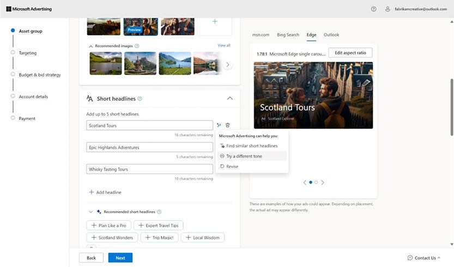This screenshot has width=454, height=267.
Task: Select the Targeting step in sidebar
Action: pyautogui.click(x=28, y=53)
